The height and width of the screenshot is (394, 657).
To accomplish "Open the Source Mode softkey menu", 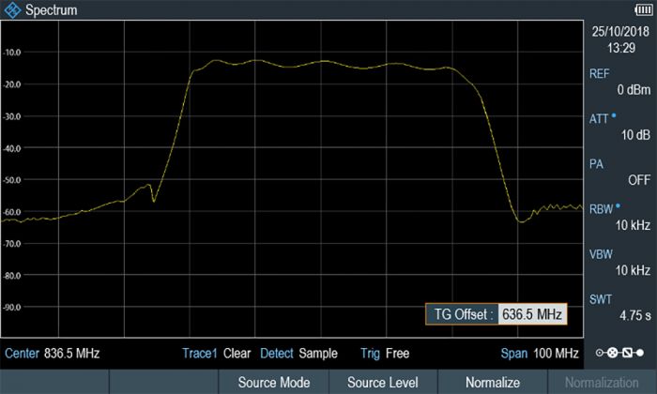I will 274,383.
